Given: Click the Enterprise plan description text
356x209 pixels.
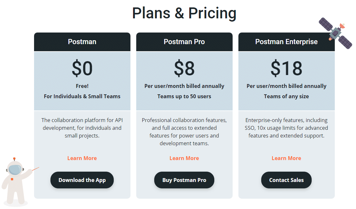Looking at the screenshot, I should click(286, 128).
